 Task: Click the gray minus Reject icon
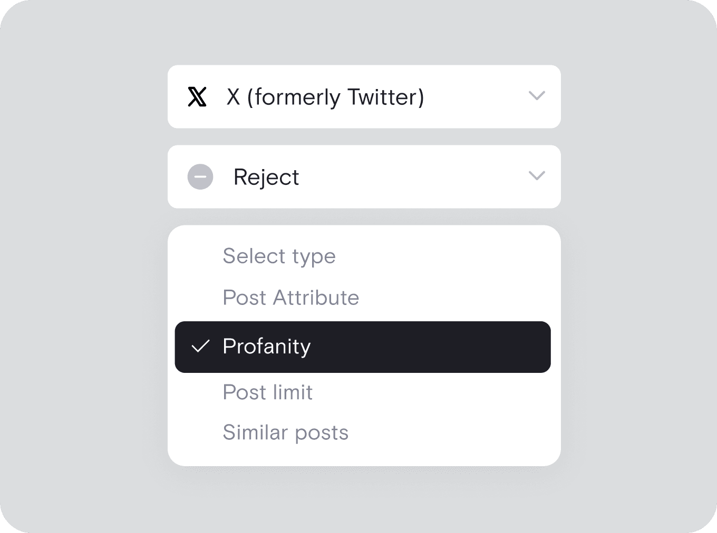click(200, 177)
